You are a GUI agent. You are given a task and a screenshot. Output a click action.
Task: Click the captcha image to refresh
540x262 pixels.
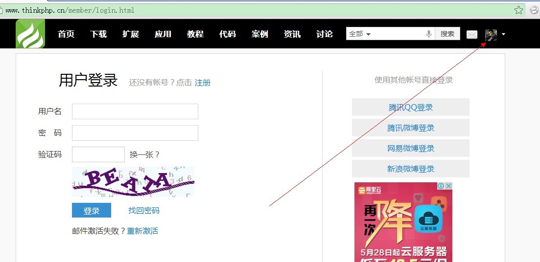tap(133, 182)
